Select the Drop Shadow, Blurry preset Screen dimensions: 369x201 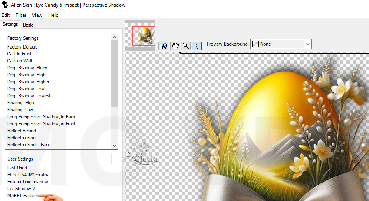27,68
